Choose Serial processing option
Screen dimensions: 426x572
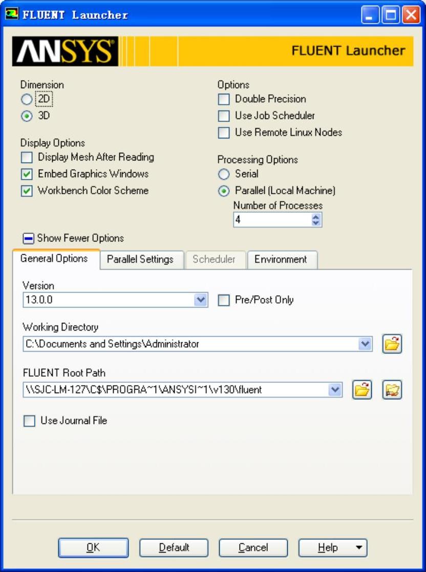[224, 174]
